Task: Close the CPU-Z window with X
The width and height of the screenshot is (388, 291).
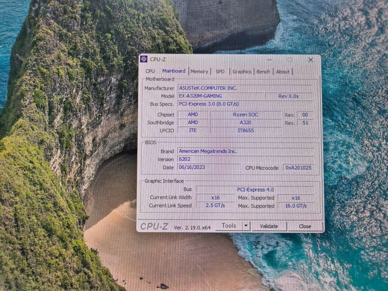Action: coord(310,60)
